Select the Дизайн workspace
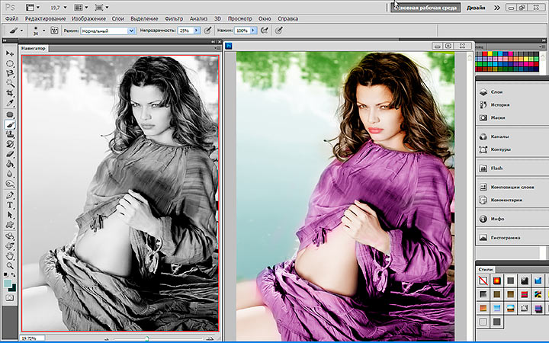Image resolution: width=549 pixels, height=343 pixels. [x=476, y=8]
